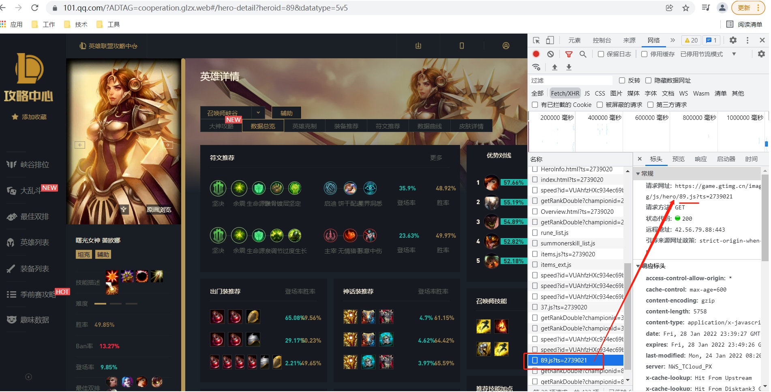
Task: Reload the page with browser refresh icon
Action: click(x=35, y=8)
